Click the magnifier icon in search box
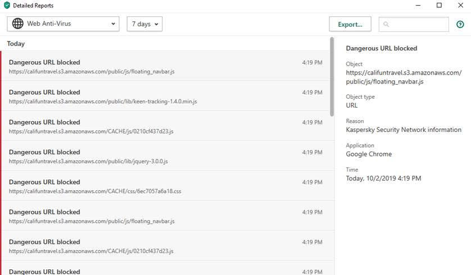 [387, 24]
